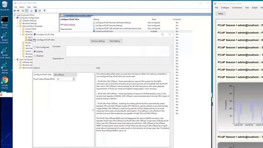The height and width of the screenshot is (148, 263).
Task: Click the PCoIP Ultra Offload MPPS value field
Action: click(65, 79)
